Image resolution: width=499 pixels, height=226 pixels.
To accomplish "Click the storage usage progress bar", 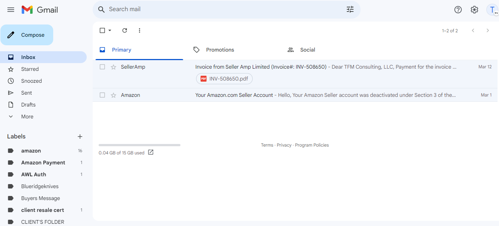I will tap(140, 145).
